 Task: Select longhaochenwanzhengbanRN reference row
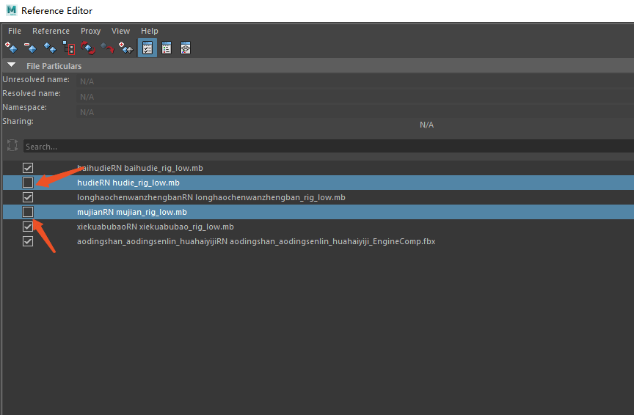coord(211,197)
